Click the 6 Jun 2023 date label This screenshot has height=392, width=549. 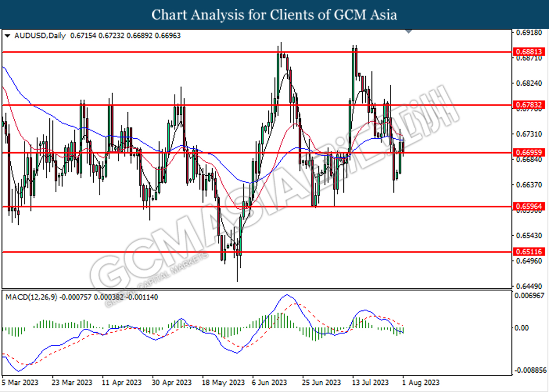point(269,382)
